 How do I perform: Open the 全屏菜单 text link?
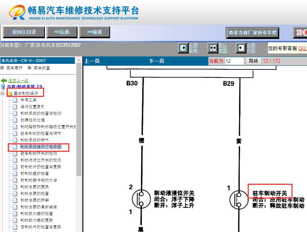(193, 48)
